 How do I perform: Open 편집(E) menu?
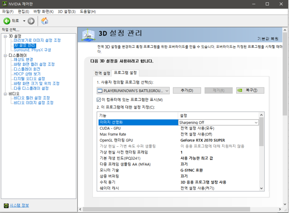tap(24, 12)
